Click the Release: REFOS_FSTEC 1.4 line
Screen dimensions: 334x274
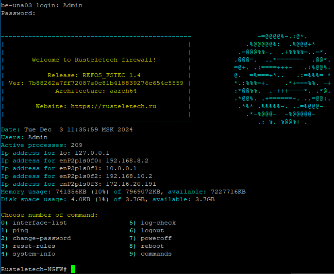[94, 75]
